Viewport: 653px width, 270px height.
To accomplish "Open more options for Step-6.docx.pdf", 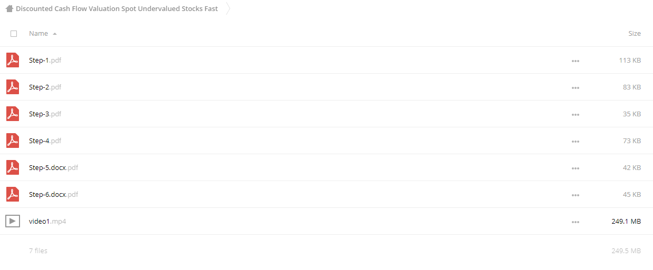I will click(x=576, y=195).
